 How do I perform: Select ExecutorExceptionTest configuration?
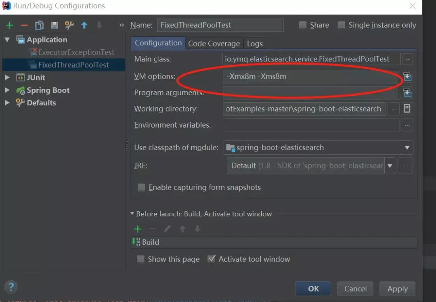[x=76, y=52]
